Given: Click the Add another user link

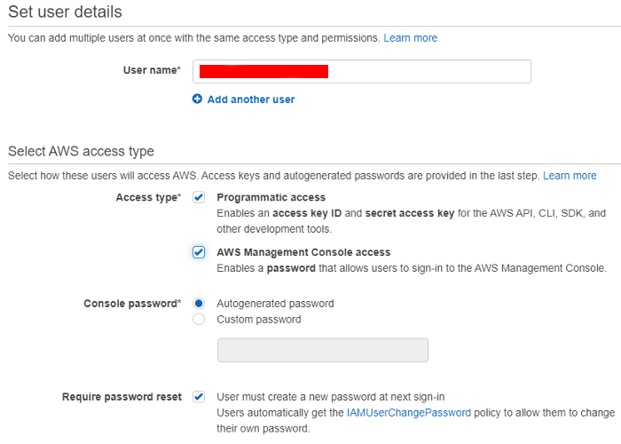Looking at the screenshot, I should pos(251,99).
